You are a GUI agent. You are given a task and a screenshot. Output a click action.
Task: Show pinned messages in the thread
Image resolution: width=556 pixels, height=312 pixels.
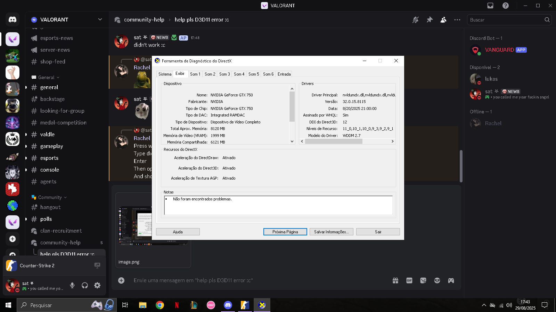tap(430, 20)
